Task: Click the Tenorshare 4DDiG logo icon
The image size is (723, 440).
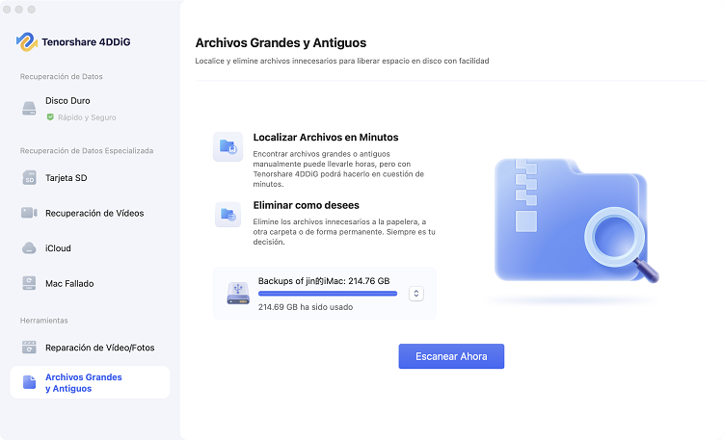Action: pos(27,42)
